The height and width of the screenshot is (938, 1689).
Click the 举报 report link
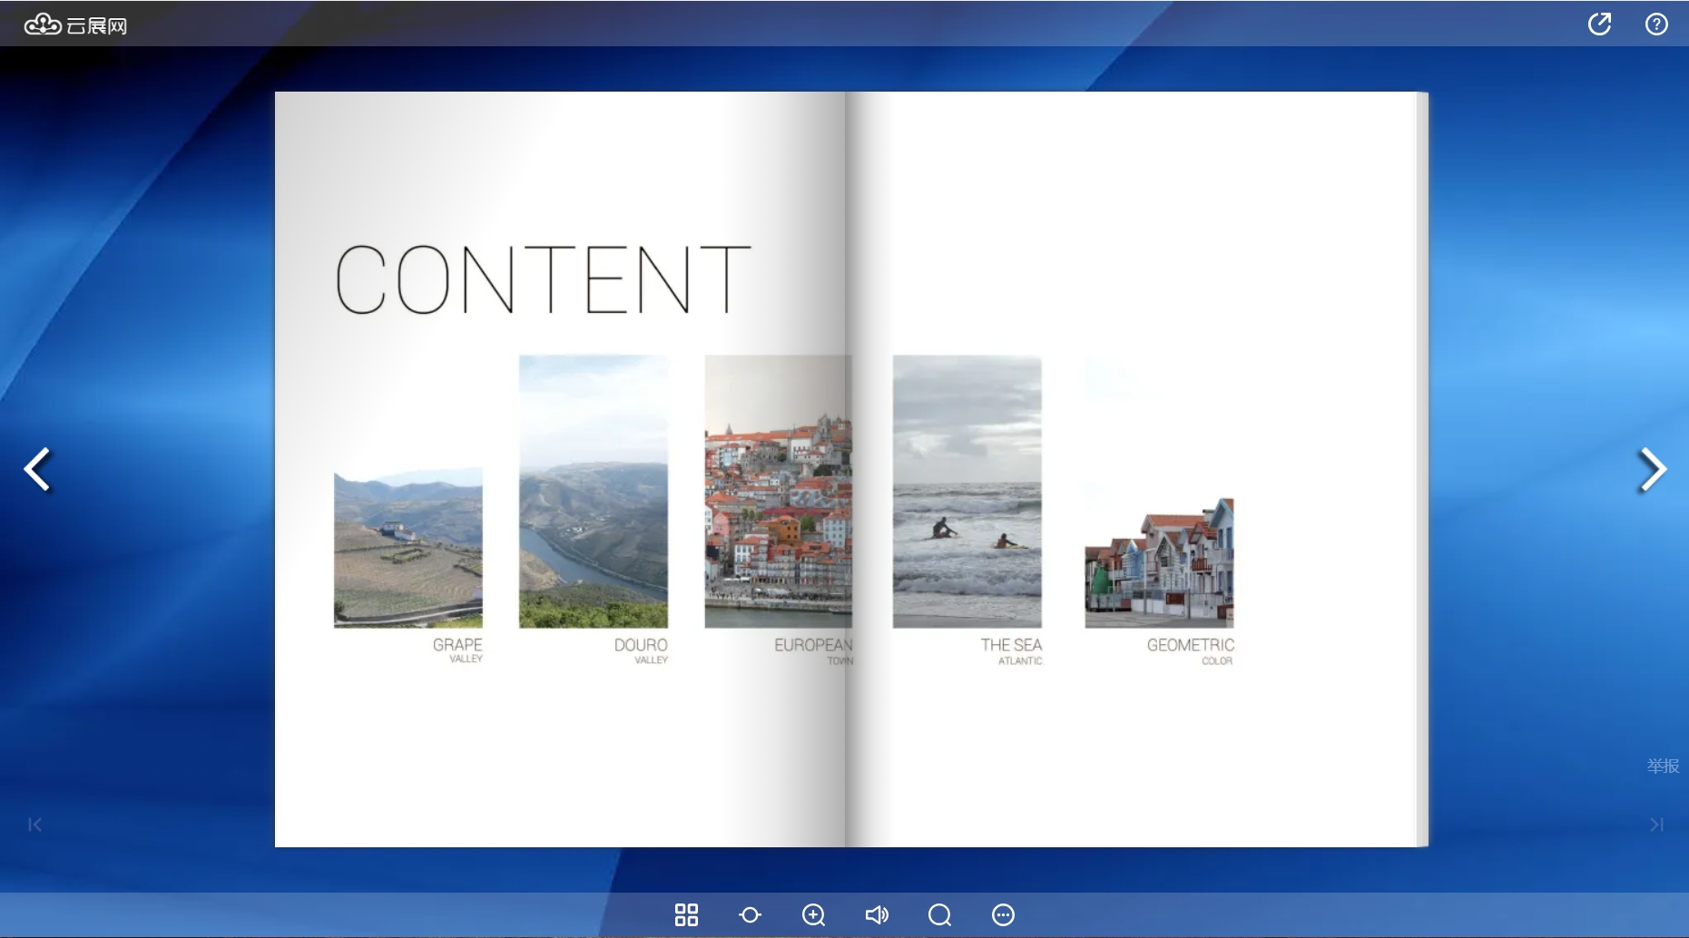tap(1663, 766)
